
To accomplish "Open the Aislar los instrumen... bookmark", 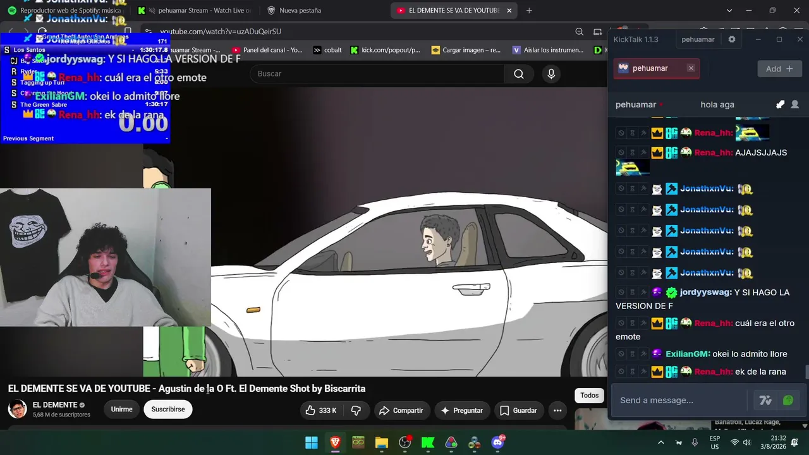I will [548, 50].
